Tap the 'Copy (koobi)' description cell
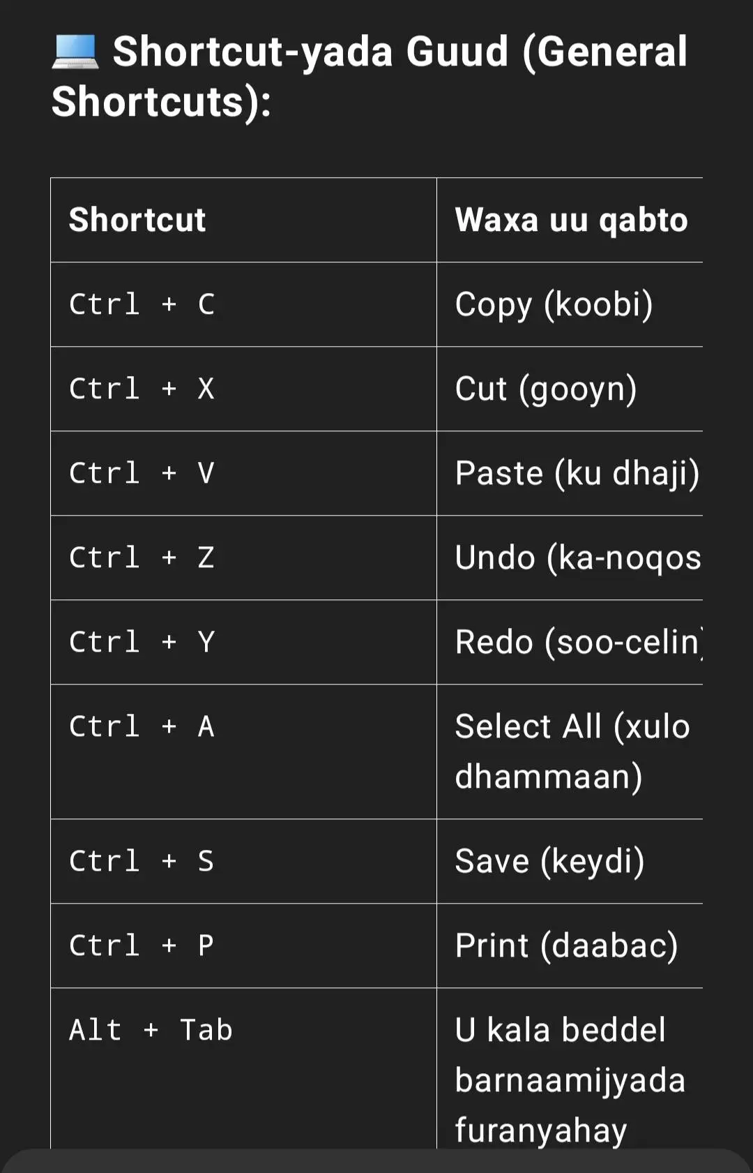 click(x=570, y=304)
